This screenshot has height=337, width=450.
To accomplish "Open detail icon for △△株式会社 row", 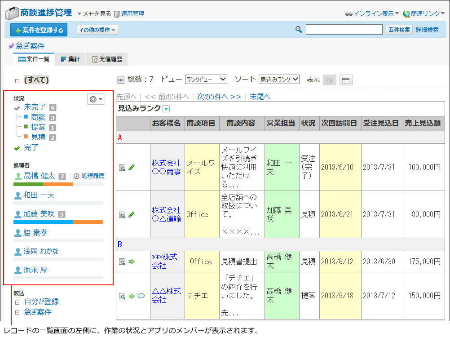I will 122,296.
